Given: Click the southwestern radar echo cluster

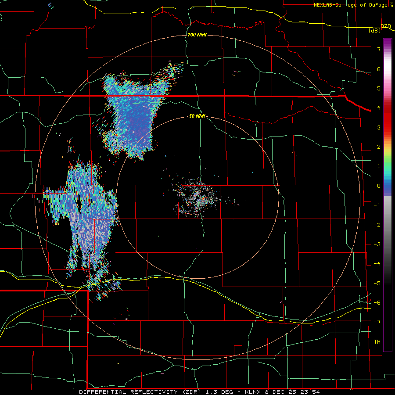Looking at the screenshot, I should click(83, 227).
